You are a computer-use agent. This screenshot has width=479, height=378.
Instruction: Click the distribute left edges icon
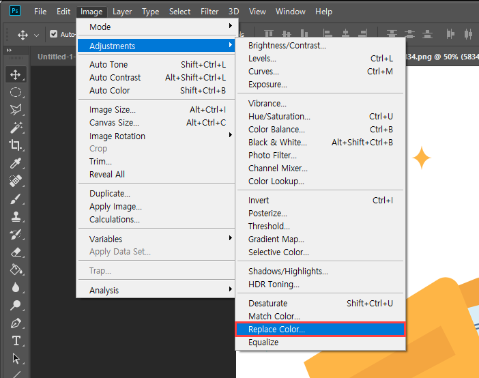[x=450, y=34]
